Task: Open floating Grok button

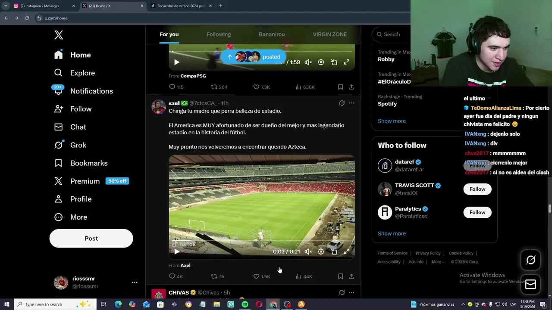Action: (x=530, y=260)
